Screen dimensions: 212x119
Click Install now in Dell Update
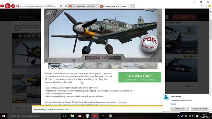[180, 109]
